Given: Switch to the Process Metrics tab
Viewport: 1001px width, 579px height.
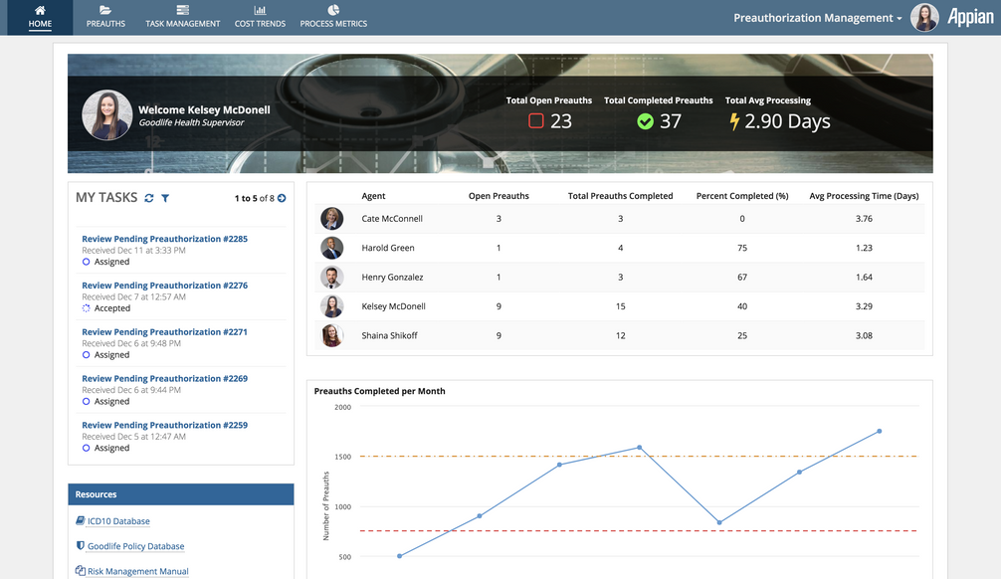Looking at the screenshot, I should (333, 11).
